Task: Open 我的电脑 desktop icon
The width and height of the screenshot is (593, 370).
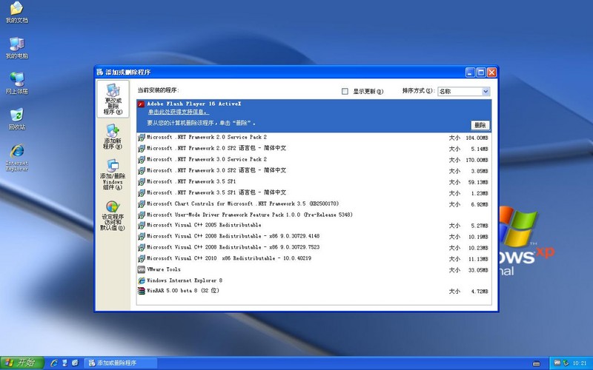Action: point(16,48)
